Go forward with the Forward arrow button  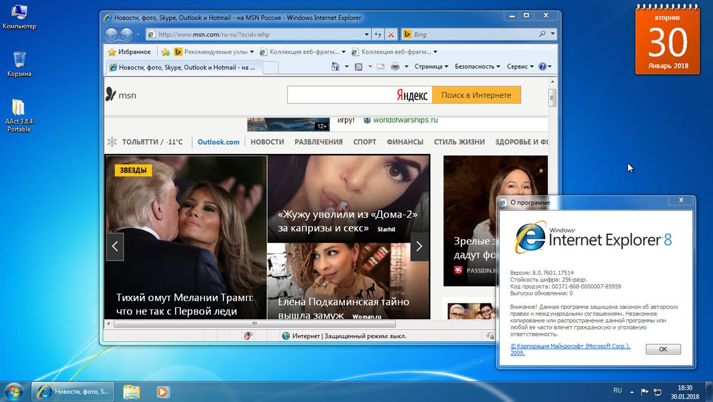tap(126, 34)
